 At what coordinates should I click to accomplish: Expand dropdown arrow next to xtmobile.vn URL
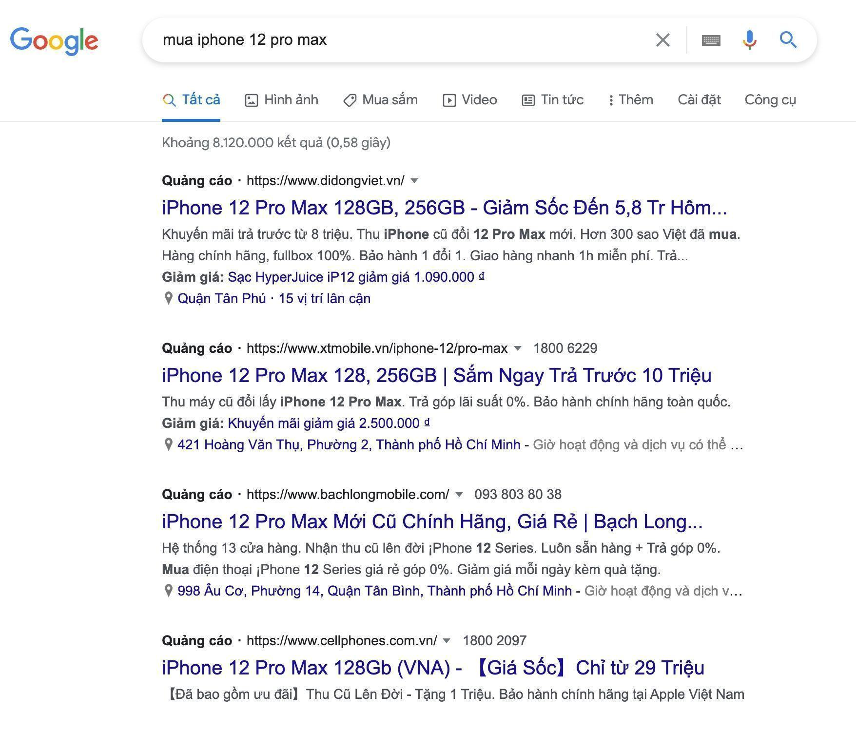click(x=518, y=348)
